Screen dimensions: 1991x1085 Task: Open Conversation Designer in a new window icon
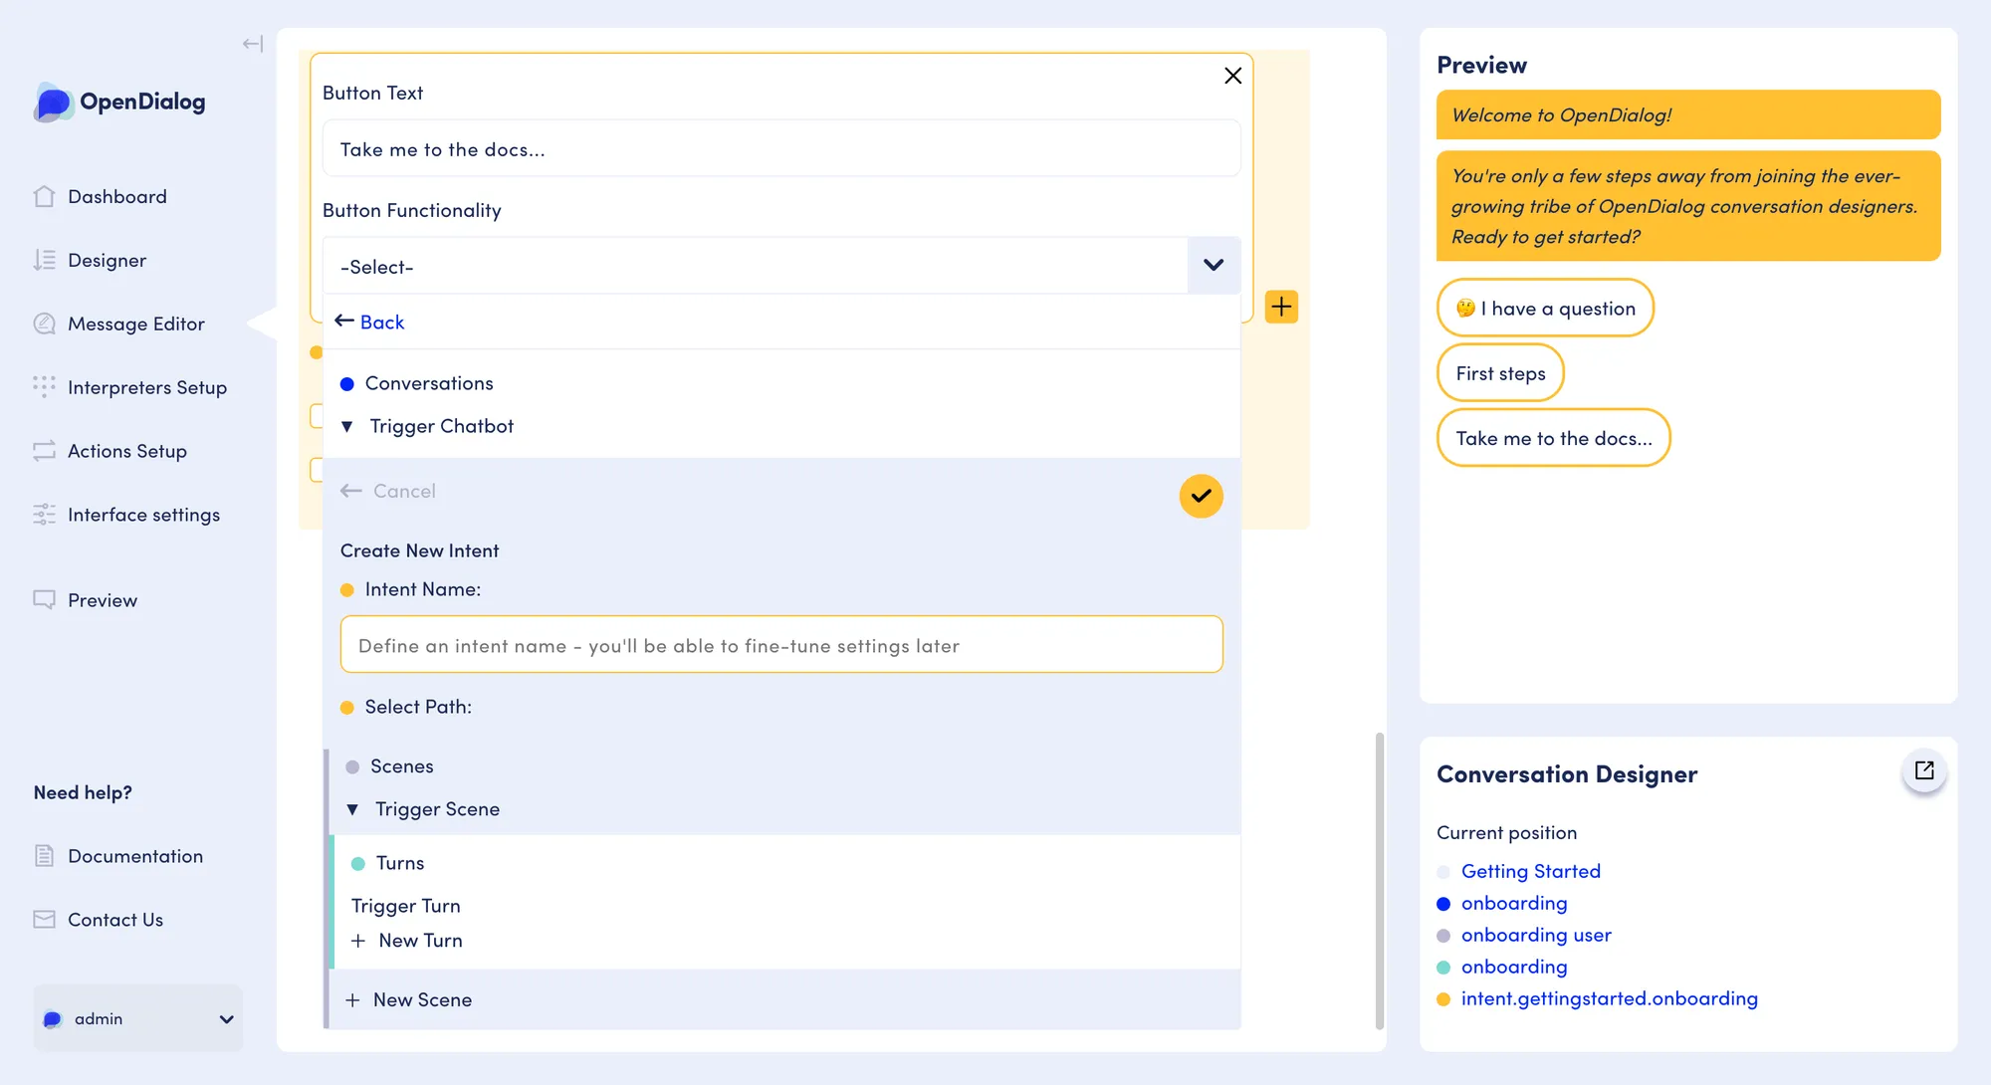pyautogui.click(x=1924, y=770)
